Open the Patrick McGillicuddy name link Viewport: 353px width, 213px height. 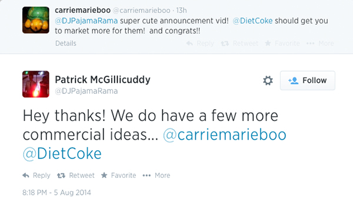[102, 80]
